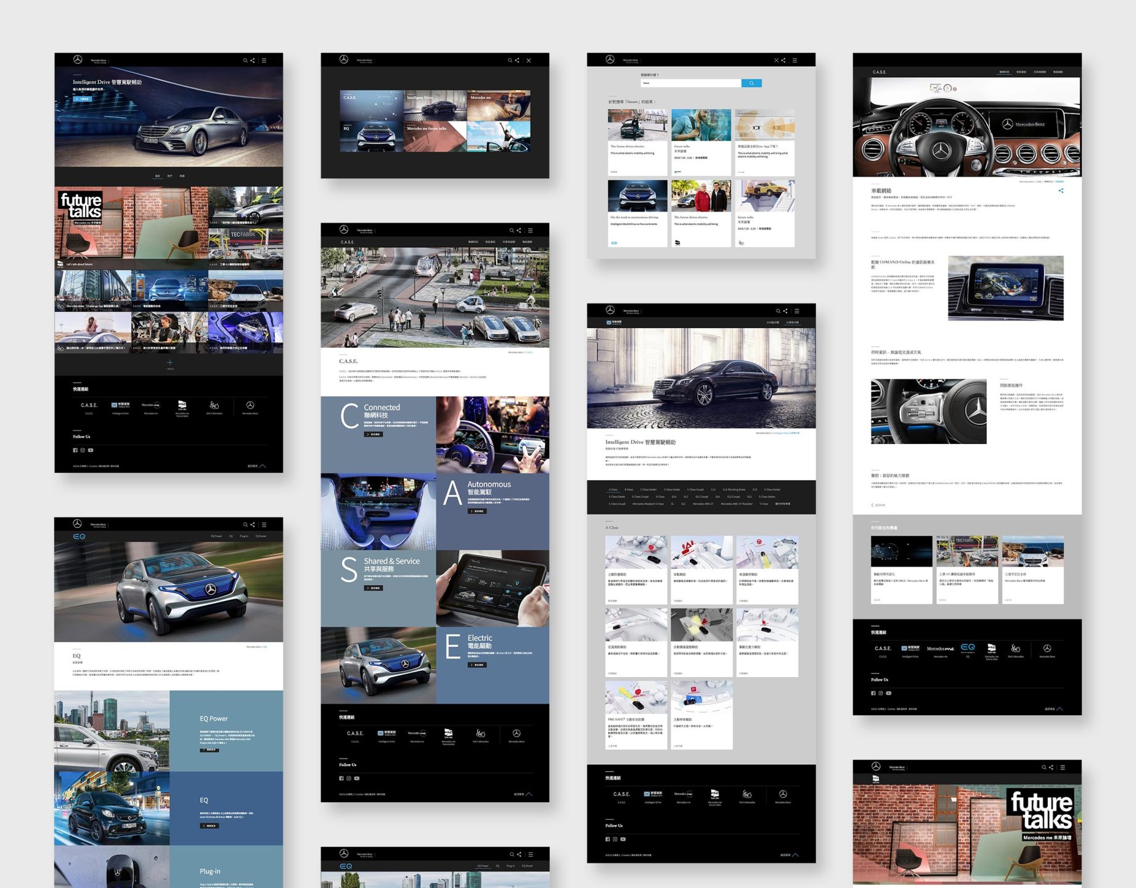Click the plus icon below the homepage article grid
This screenshot has width=1136, height=888.
coord(170,363)
